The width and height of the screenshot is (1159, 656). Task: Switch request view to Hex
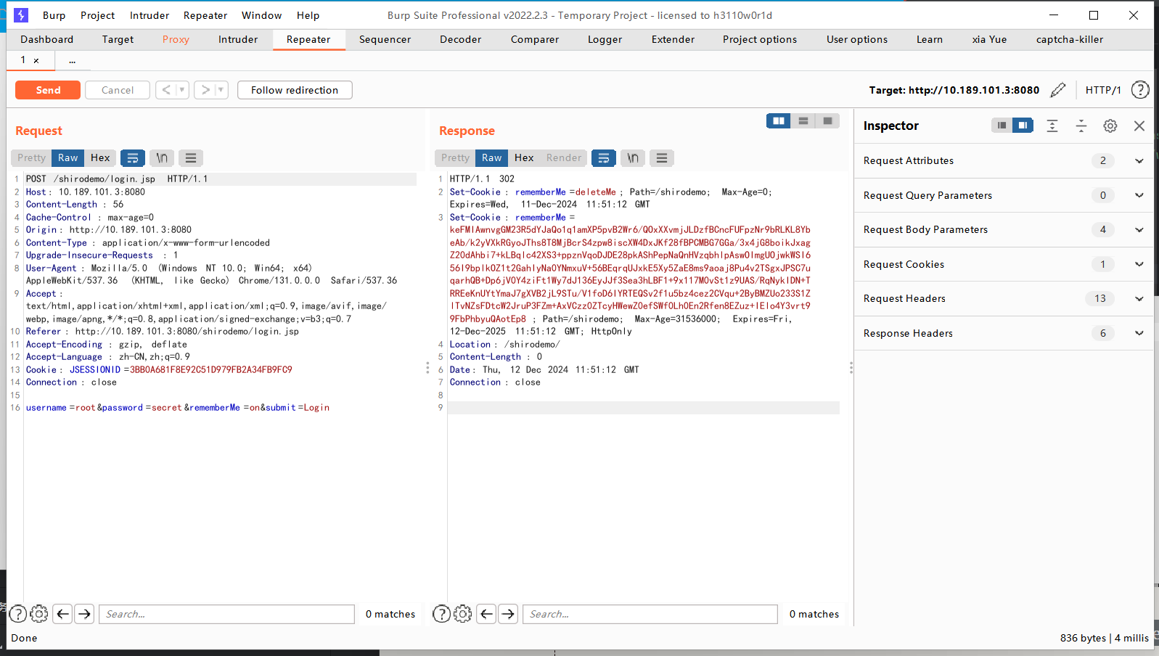[x=100, y=157]
